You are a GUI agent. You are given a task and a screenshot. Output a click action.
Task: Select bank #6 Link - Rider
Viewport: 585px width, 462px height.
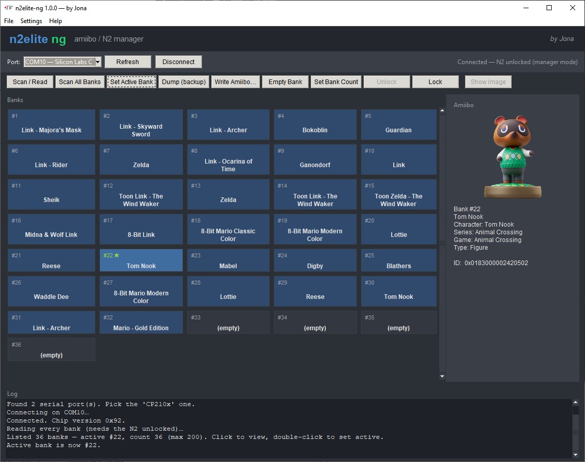pyautogui.click(x=51, y=159)
